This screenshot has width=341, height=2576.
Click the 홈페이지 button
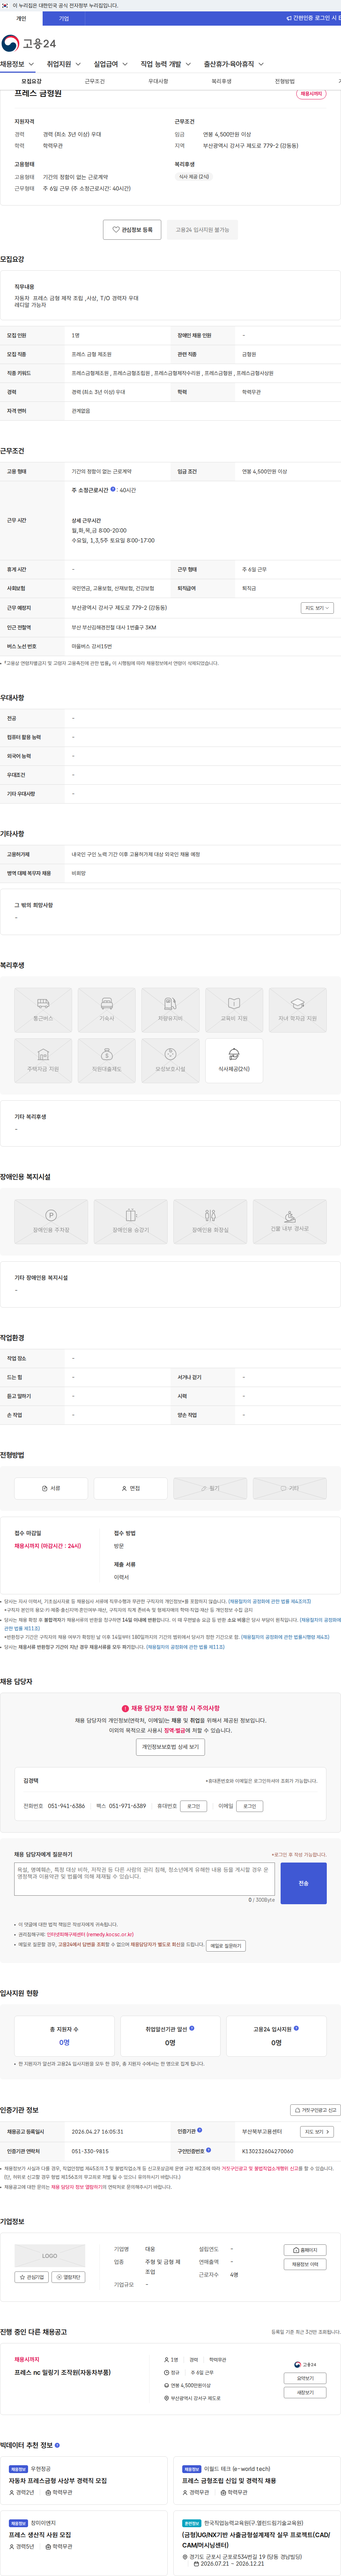pyautogui.click(x=305, y=2250)
